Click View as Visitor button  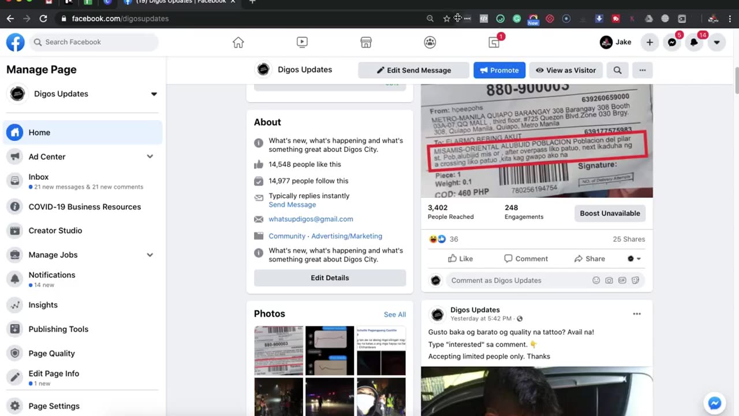(566, 70)
